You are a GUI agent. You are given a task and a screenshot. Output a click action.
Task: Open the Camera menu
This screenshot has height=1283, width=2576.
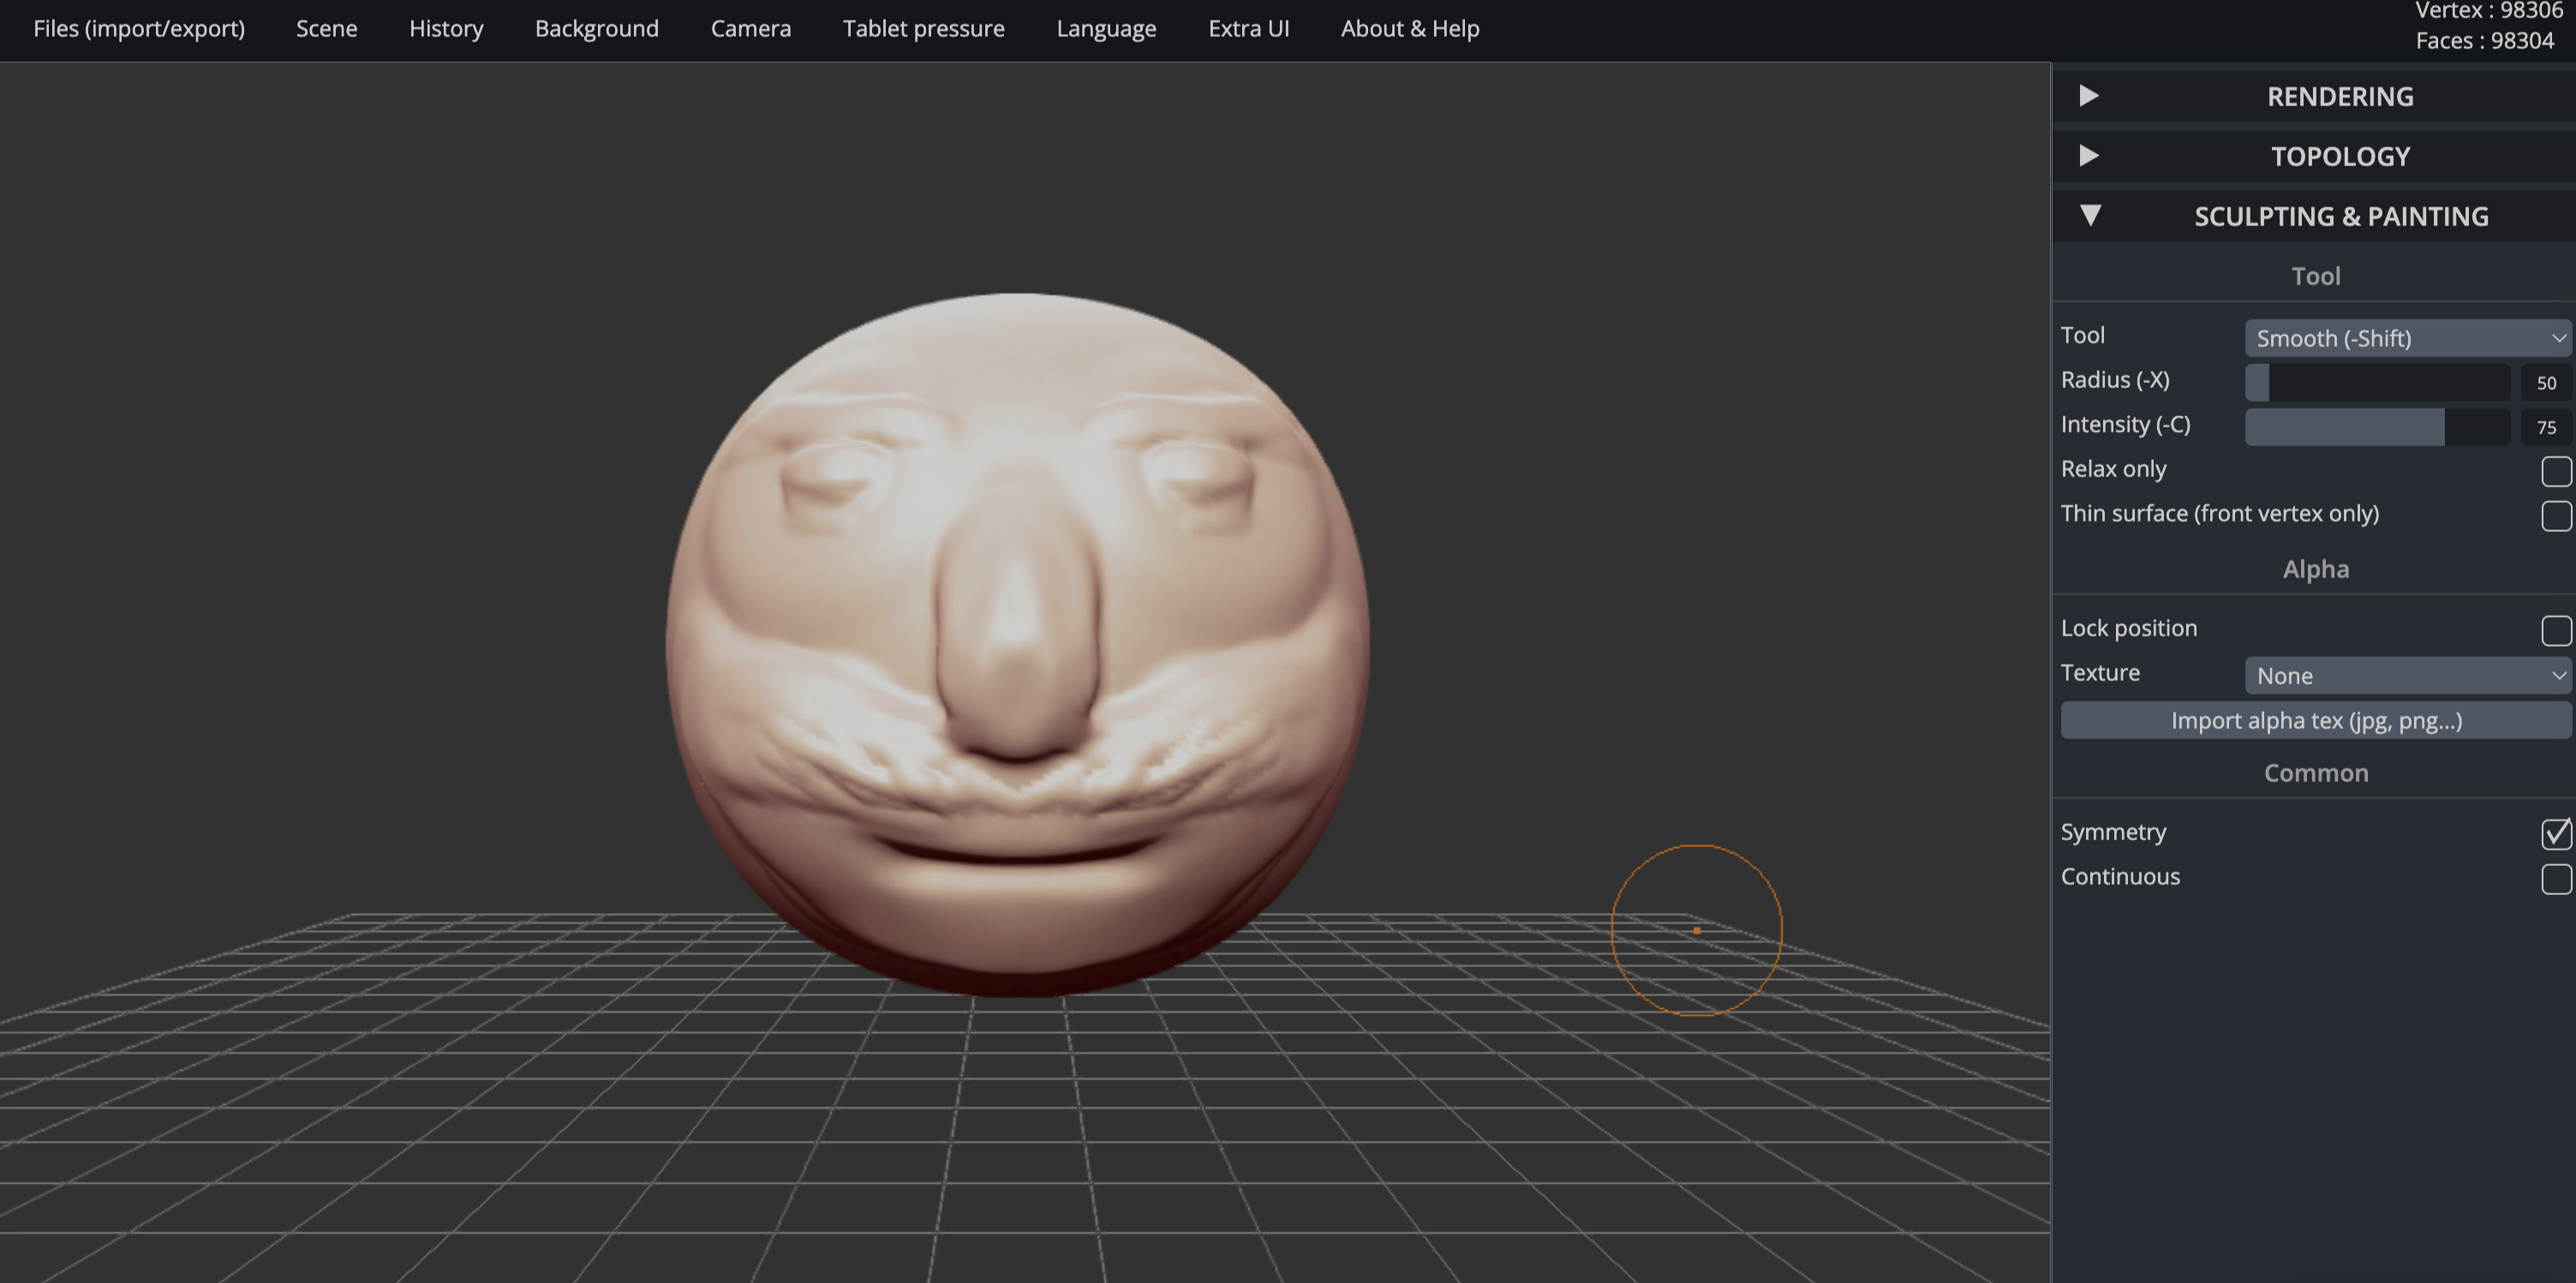(x=751, y=28)
